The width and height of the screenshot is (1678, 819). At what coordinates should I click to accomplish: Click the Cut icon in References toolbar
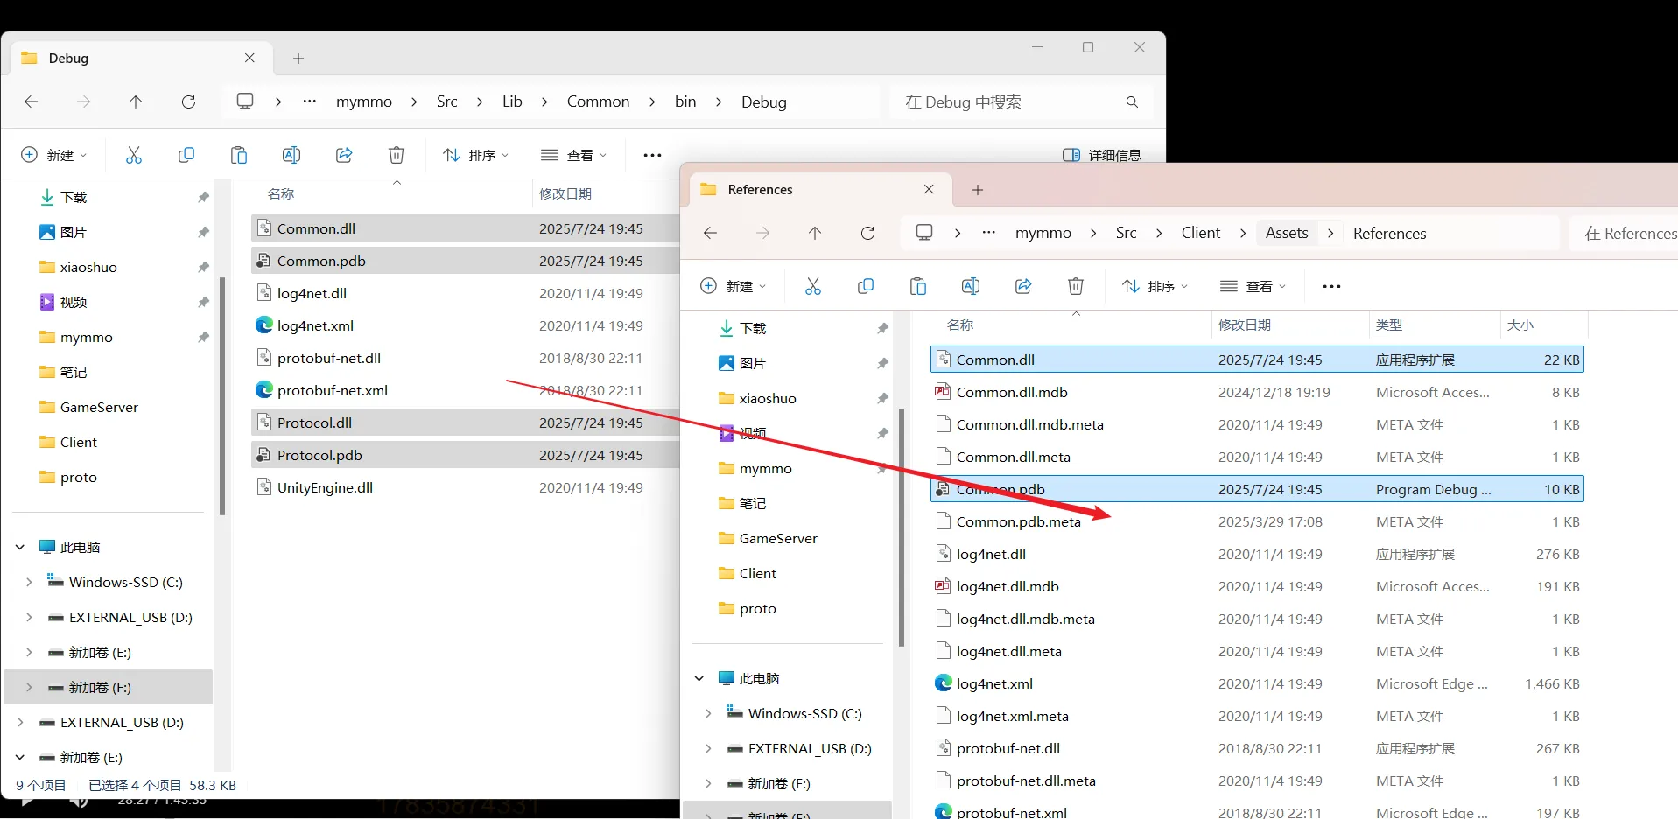pyautogui.click(x=812, y=286)
